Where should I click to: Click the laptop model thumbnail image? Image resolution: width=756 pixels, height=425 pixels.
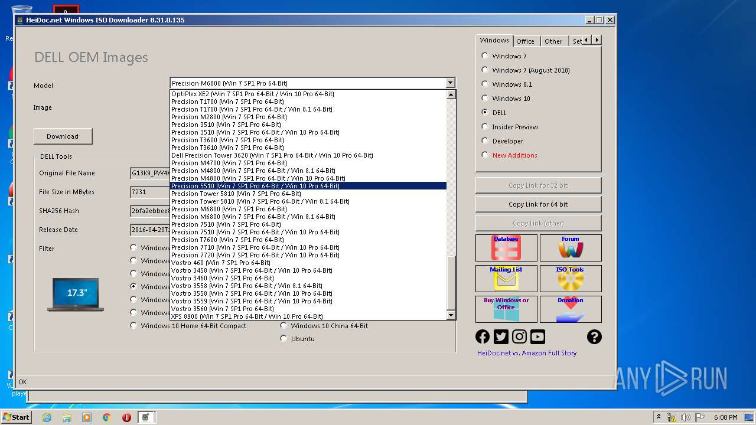coord(76,295)
